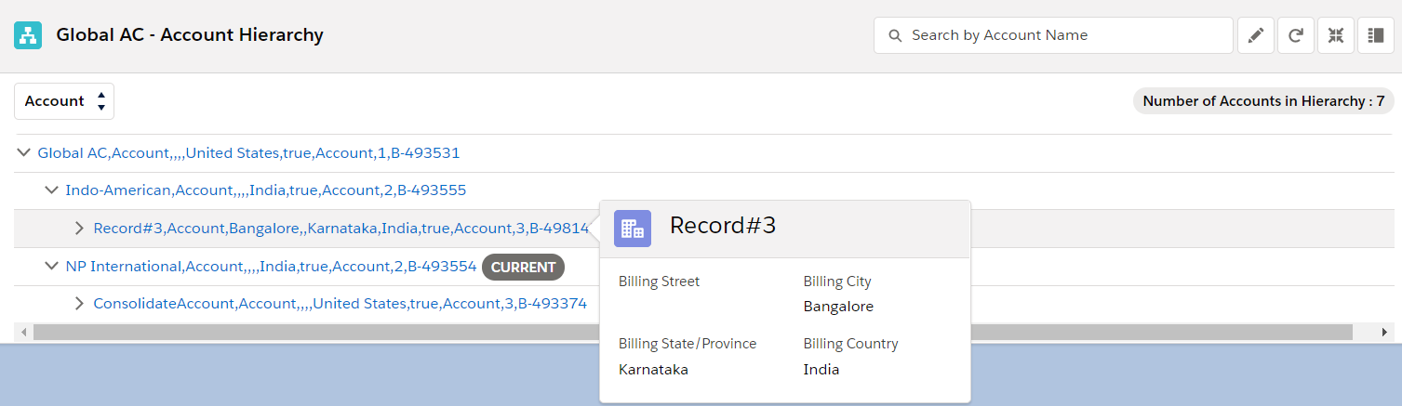Click the horizontal scrollbar left arrow
The height and width of the screenshot is (406, 1402).
pos(23,332)
